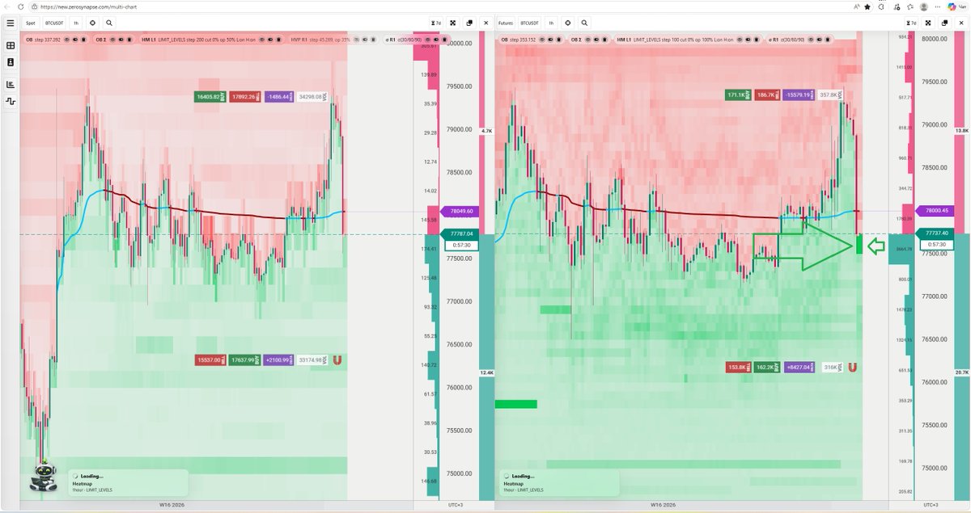971x513 pixels.
Task: Open 1h timeframe selector in Futures chart
Action: pyautogui.click(x=551, y=23)
